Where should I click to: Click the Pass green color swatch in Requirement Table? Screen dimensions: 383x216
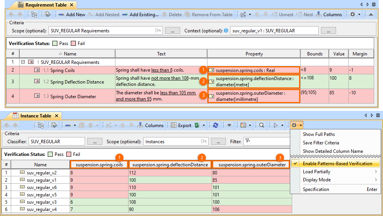(x=55, y=44)
